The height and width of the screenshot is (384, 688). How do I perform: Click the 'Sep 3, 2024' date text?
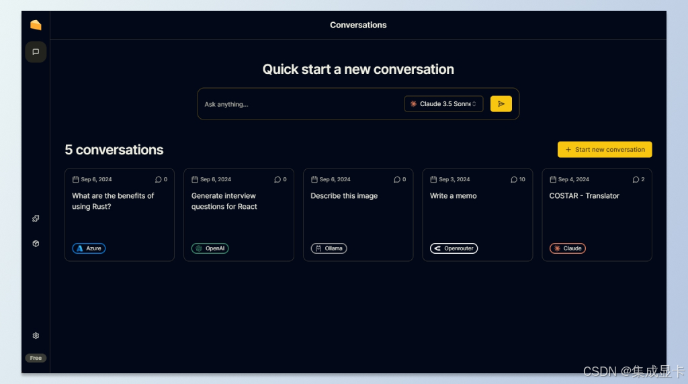pyautogui.click(x=454, y=179)
